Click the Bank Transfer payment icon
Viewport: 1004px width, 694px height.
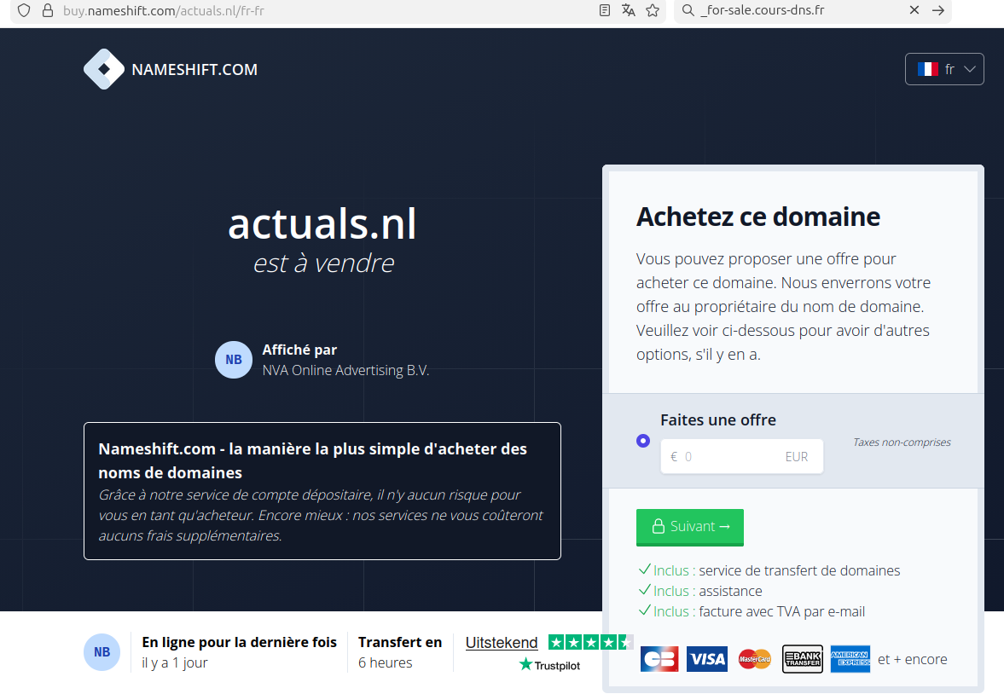pyautogui.click(x=803, y=659)
